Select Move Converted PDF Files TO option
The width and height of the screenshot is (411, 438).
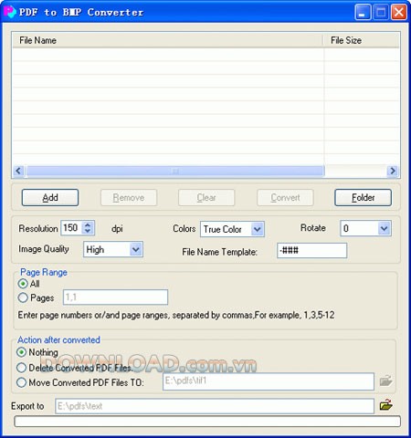point(21,382)
